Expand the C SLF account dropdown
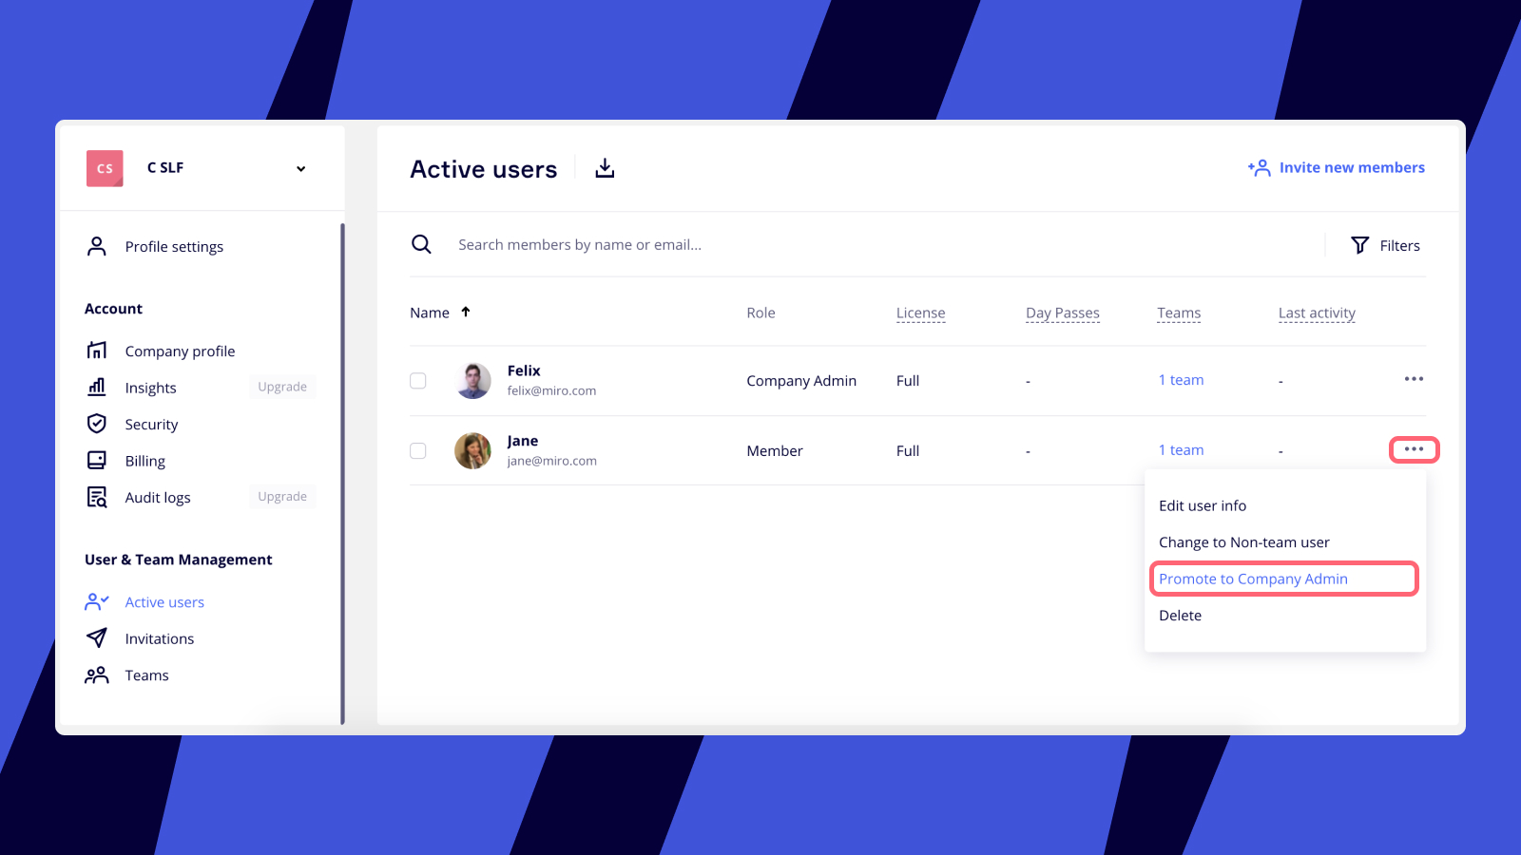The image size is (1521, 855). click(x=300, y=168)
